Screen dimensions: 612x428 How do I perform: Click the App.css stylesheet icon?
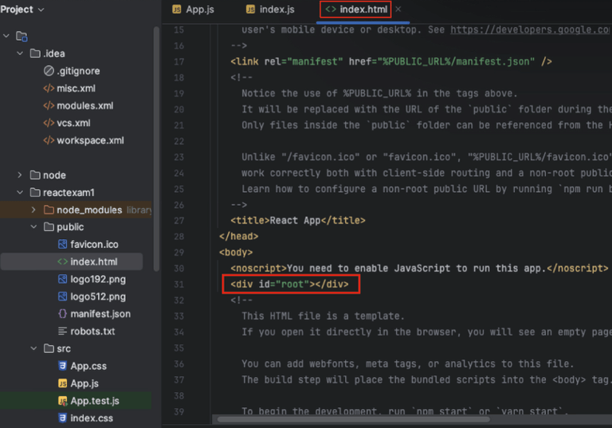pyautogui.click(x=62, y=366)
